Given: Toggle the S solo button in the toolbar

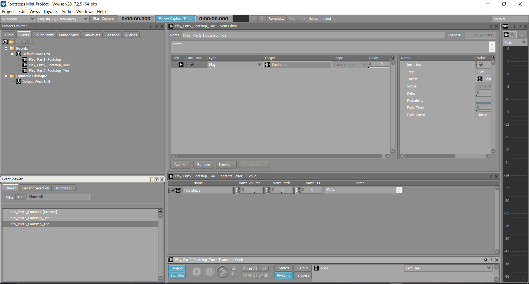Looking at the screenshot, I should point(262,19).
